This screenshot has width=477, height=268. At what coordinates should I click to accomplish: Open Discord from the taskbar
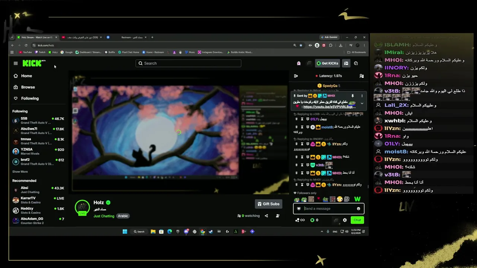pos(186,232)
